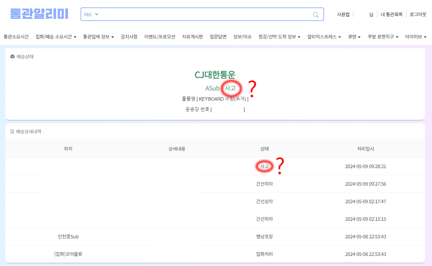Open the 이벤트/프로모션 menu item
Screen dimensions: 432x266
pos(160,36)
